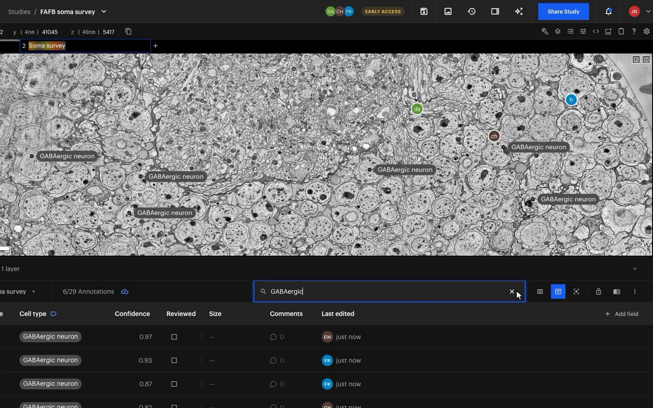The image size is (653, 408).
Task: Expand the JD account menu chevron
Action: point(648,12)
